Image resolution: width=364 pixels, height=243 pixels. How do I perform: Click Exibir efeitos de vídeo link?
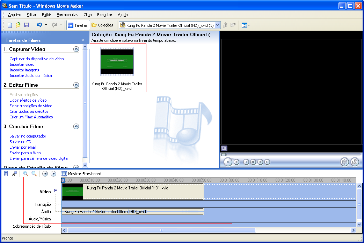point(28,100)
